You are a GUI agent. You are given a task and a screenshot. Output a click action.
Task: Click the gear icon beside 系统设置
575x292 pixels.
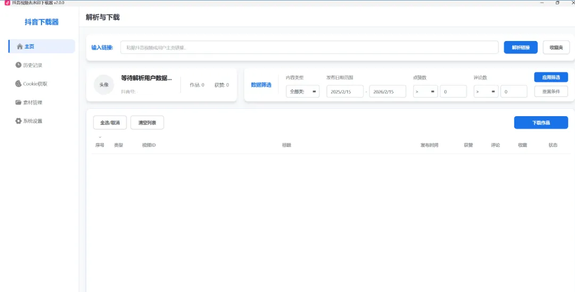(x=18, y=120)
